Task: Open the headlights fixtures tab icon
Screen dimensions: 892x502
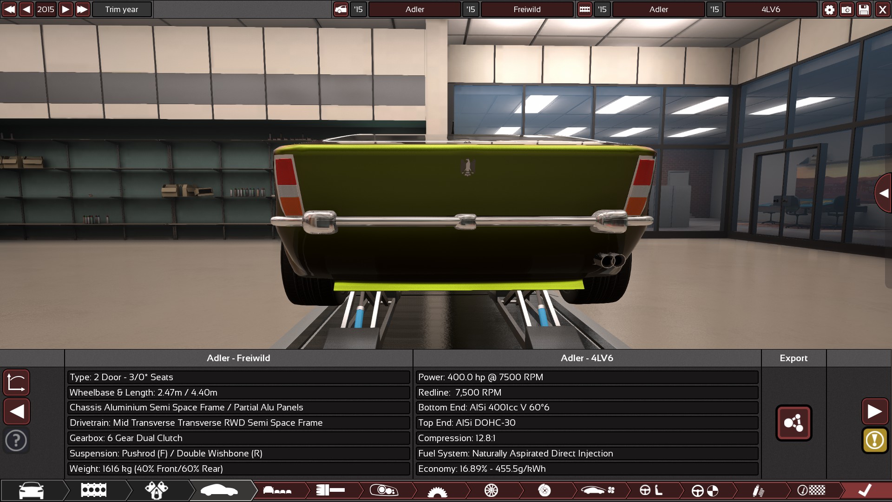Action: point(384,490)
